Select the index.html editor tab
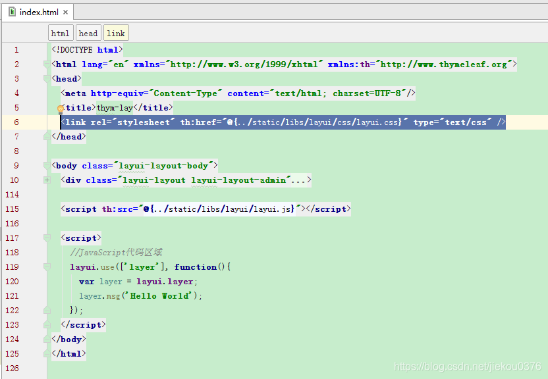Viewport: 548px width, 379px height. [38, 13]
